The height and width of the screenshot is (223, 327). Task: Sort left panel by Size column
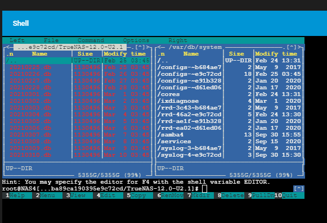[85, 54]
